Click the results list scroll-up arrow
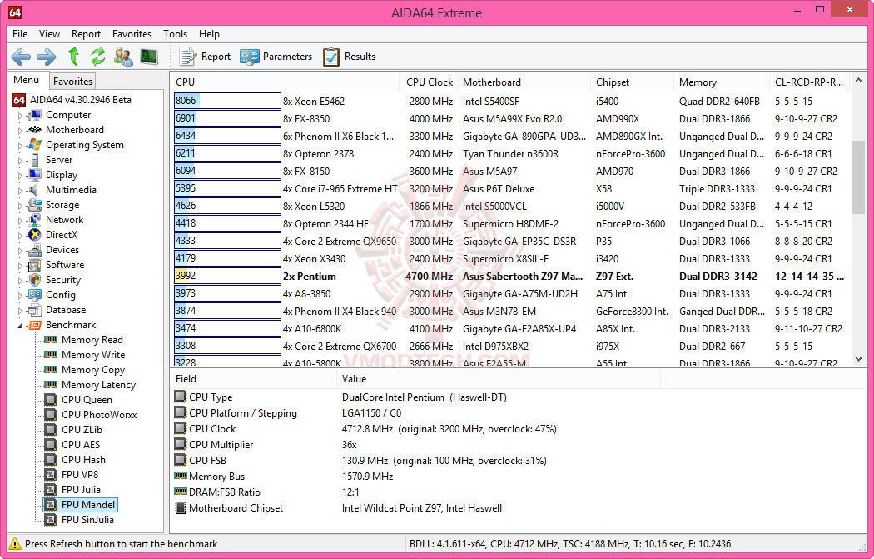 pos(858,81)
